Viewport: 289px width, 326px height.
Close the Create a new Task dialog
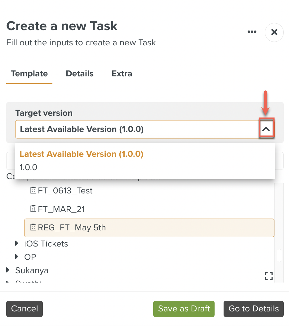pos(274,32)
